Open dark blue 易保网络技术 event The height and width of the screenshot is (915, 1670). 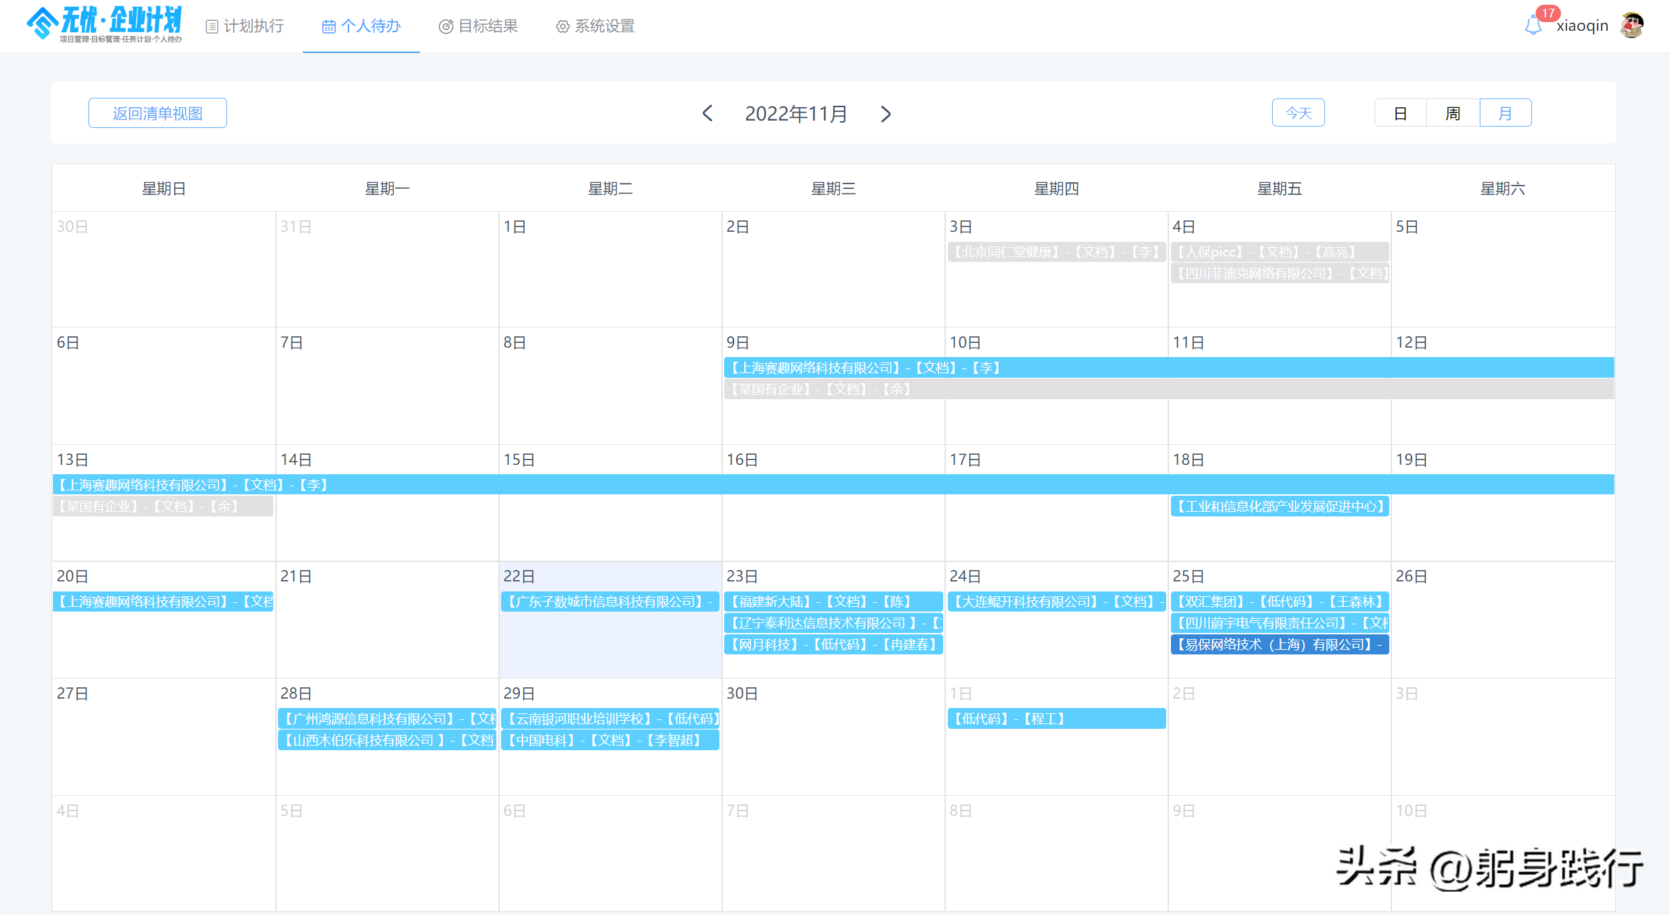tap(1279, 644)
